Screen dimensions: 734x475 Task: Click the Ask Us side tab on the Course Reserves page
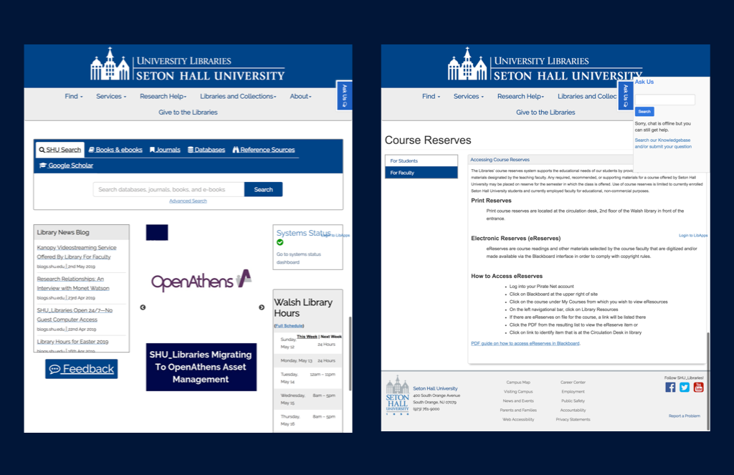tap(625, 95)
